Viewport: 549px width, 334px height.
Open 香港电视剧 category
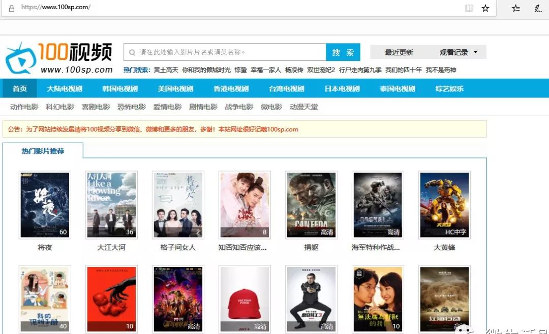point(231,88)
